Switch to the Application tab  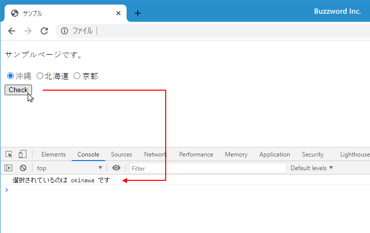274,154
